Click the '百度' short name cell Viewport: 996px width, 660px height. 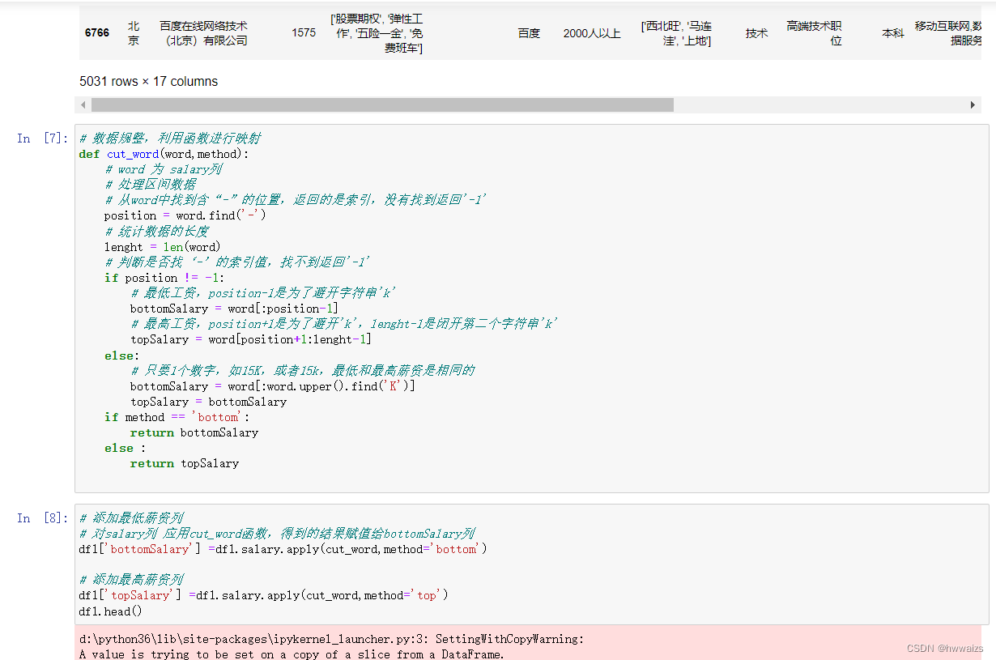click(529, 33)
